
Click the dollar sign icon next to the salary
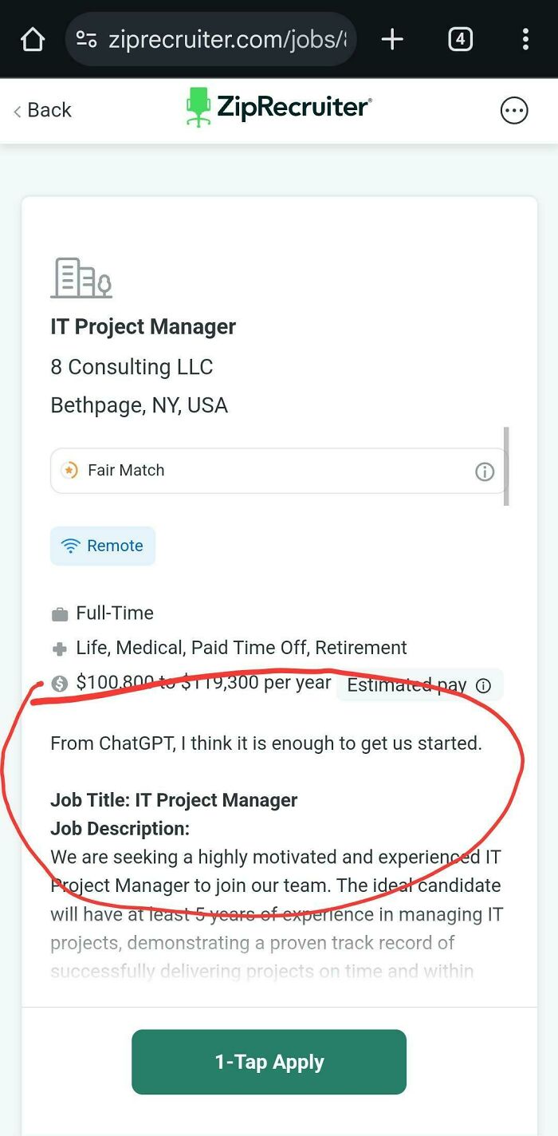[x=59, y=683]
